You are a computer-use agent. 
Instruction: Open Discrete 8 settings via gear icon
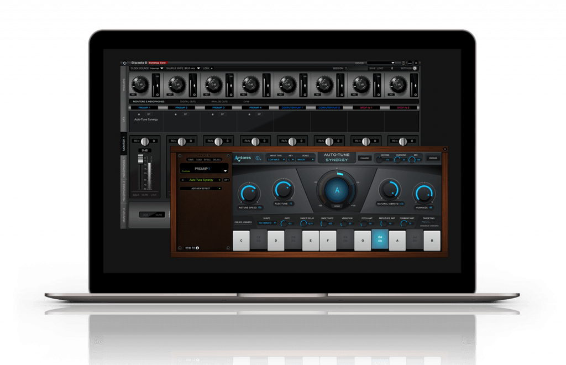click(x=415, y=67)
